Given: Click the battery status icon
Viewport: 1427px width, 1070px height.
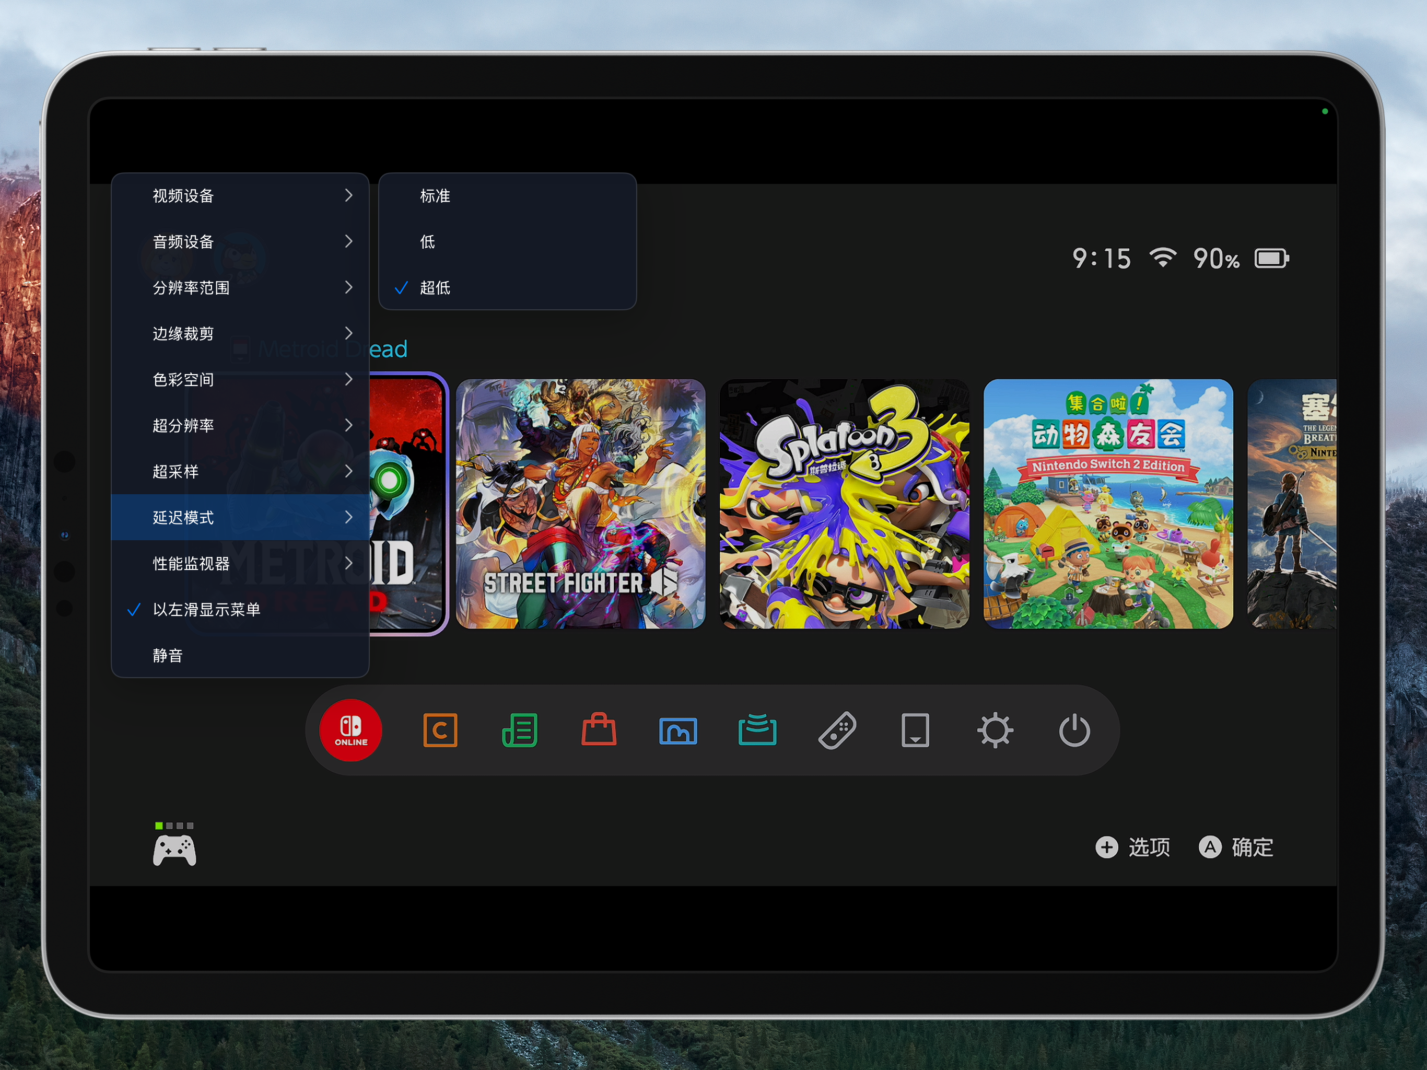Looking at the screenshot, I should pyautogui.click(x=1271, y=259).
